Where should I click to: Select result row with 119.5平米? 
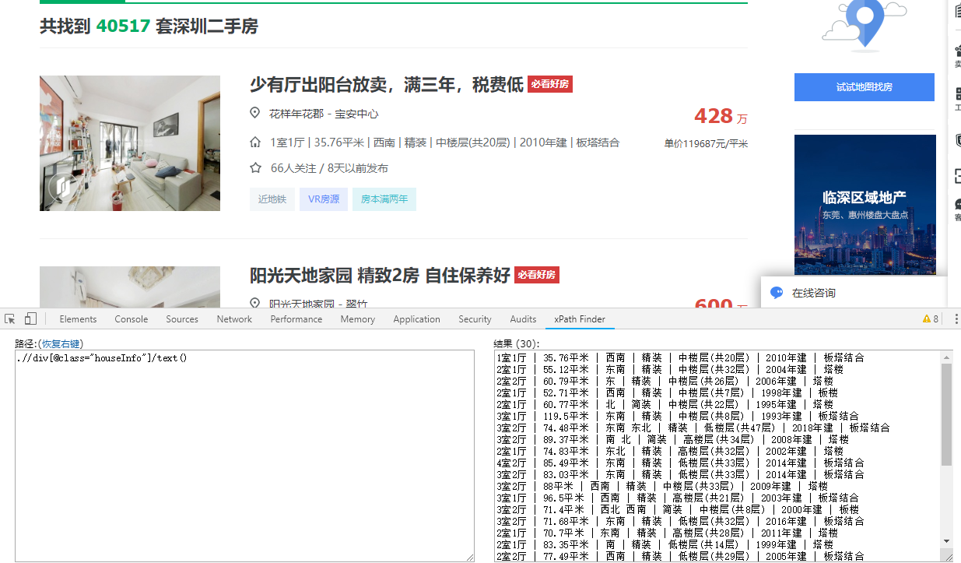pyautogui.click(x=677, y=416)
